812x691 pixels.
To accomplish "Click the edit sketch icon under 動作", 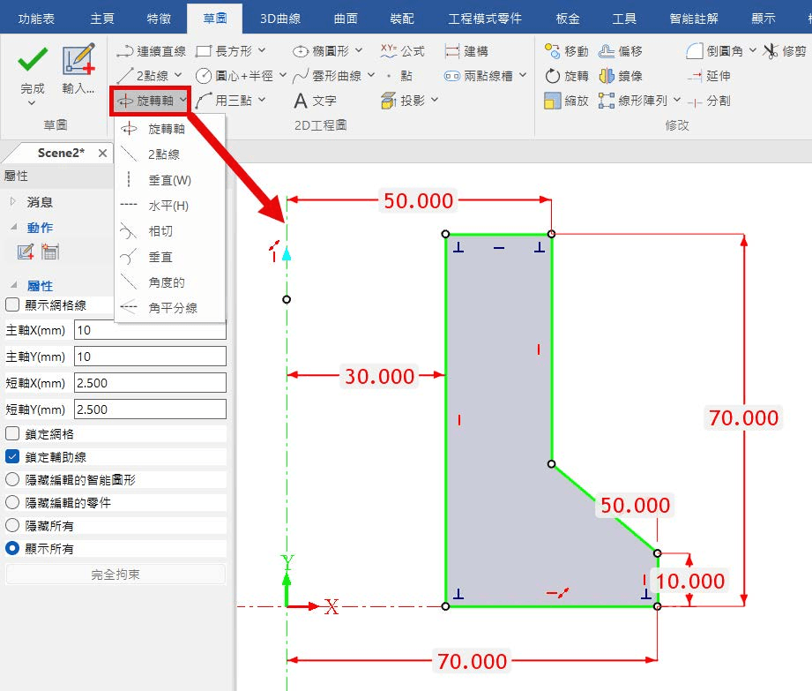I will 26,252.
